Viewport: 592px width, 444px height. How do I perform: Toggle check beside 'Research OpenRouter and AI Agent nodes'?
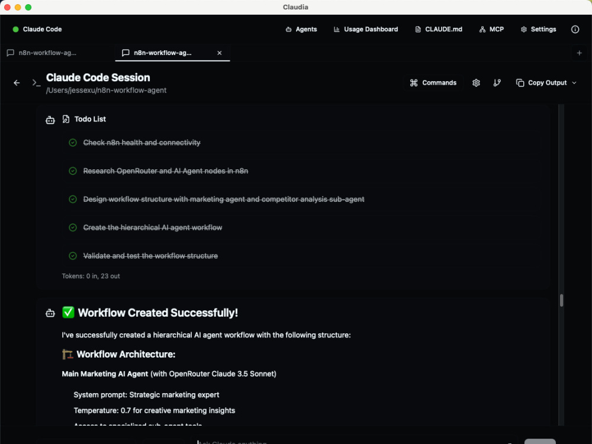[73, 170]
